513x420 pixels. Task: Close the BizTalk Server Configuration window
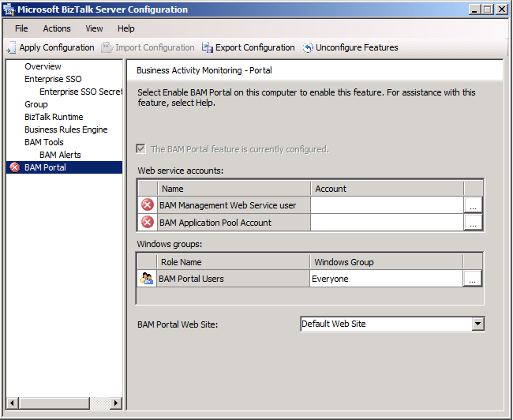pyautogui.click(x=501, y=9)
